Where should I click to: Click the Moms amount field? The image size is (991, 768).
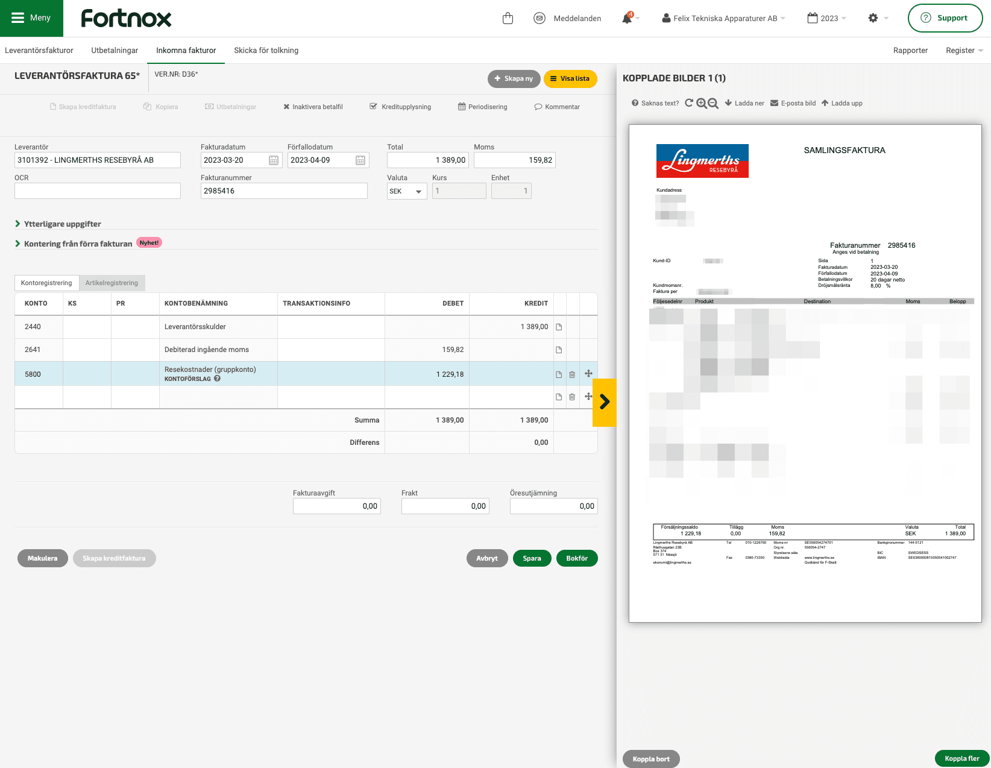[515, 160]
